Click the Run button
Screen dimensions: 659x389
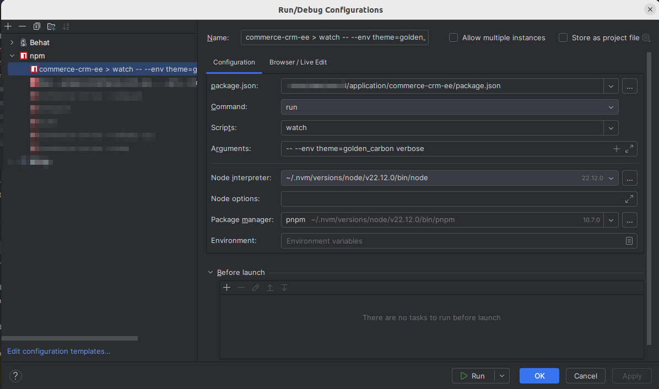point(473,376)
